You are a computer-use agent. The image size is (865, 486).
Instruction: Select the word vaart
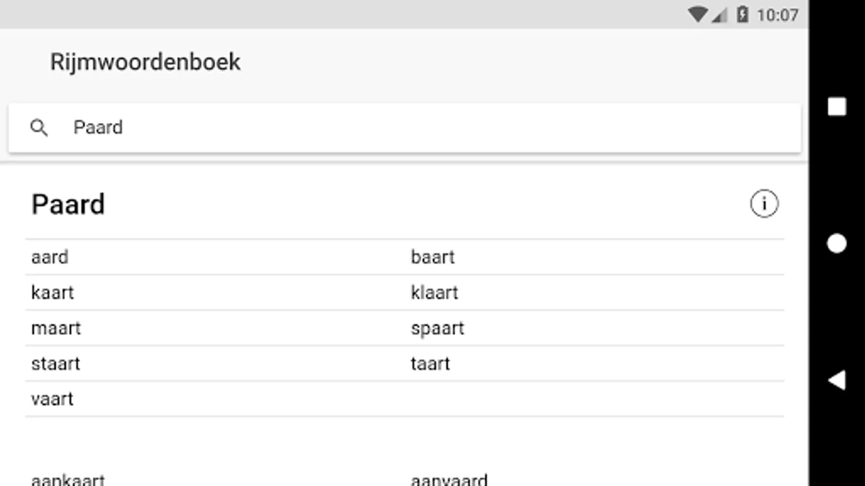pyautogui.click(x=52, y=399)
